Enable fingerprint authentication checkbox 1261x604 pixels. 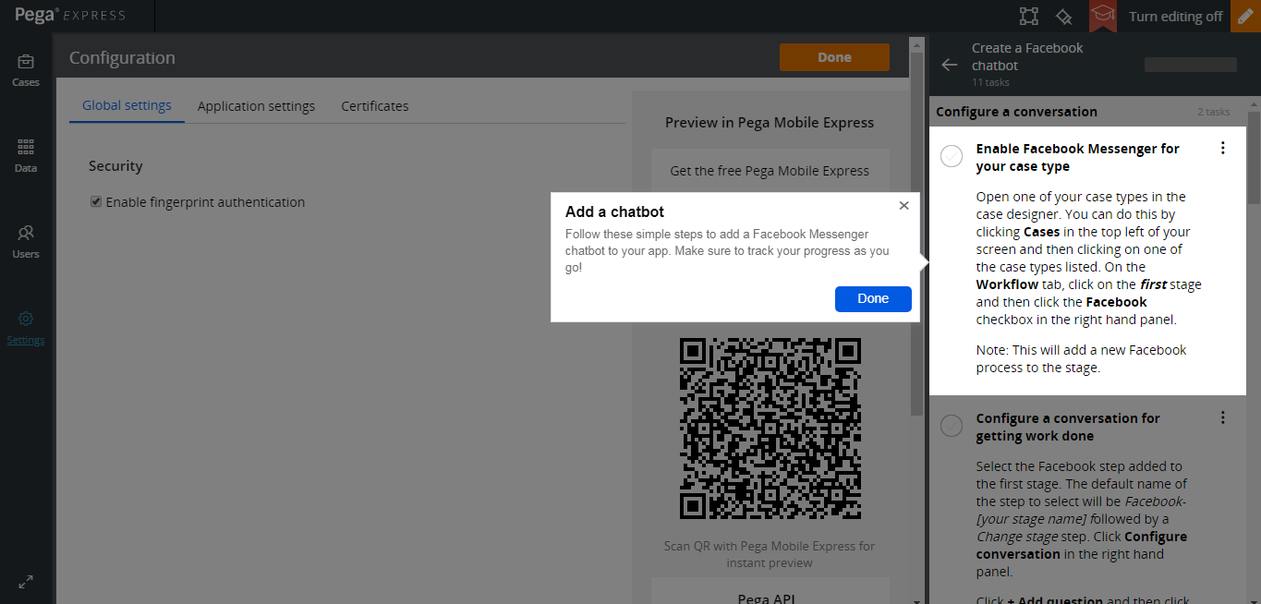pyautogui.click(x=95, y=201)
